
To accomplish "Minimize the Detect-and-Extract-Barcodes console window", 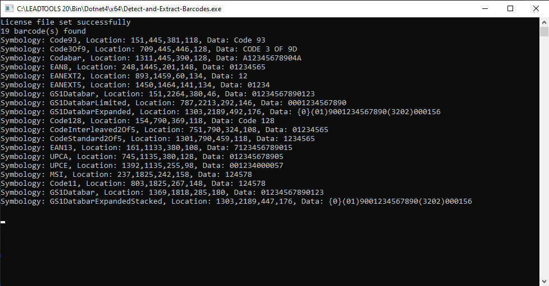I will click(x=485, y=8).
